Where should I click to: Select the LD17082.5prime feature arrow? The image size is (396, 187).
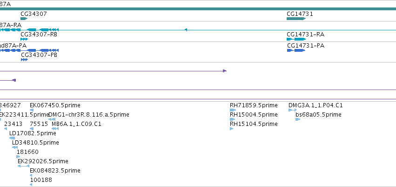click(12, 138)
